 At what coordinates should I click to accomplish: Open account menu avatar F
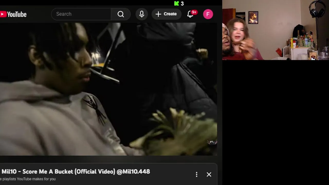coord(208,14)
